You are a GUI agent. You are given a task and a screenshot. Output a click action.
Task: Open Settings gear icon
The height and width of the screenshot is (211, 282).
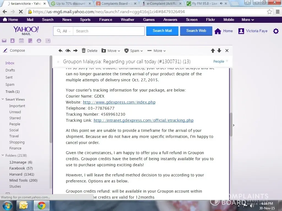[x=276, y=31]
